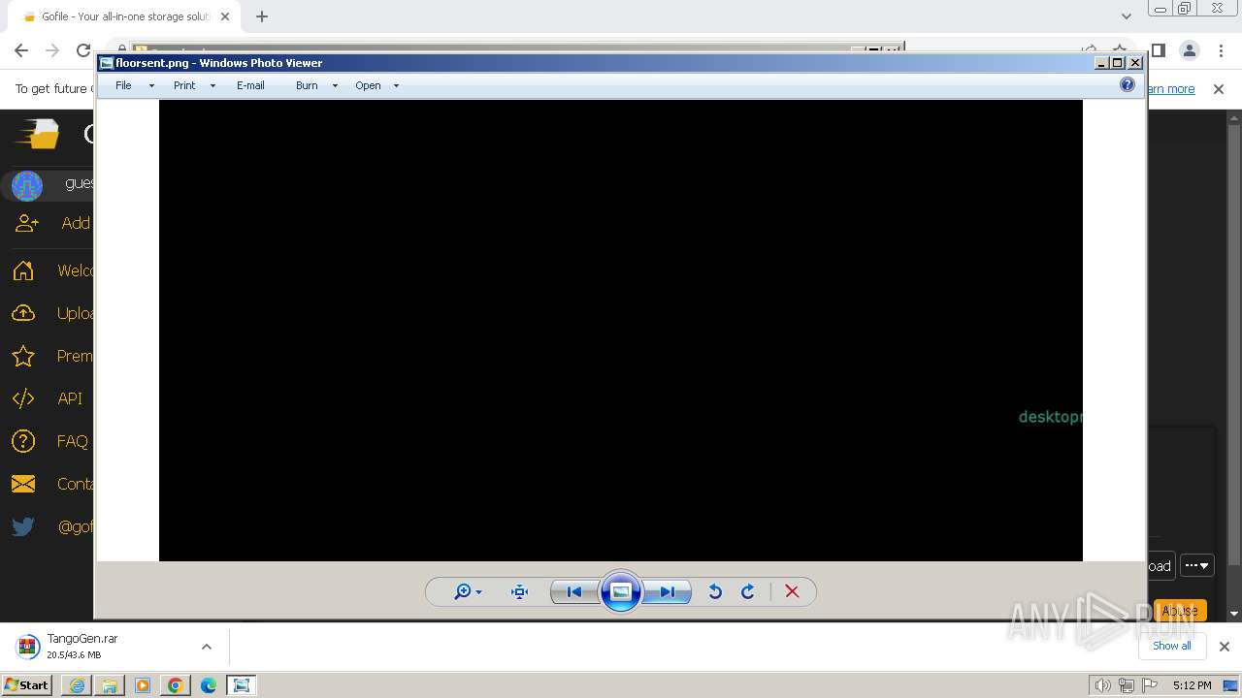Open File Explorer from taskbar
Screen dimensions: 1242x698
point(110,685)
